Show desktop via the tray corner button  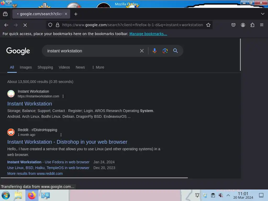(261, 195)
